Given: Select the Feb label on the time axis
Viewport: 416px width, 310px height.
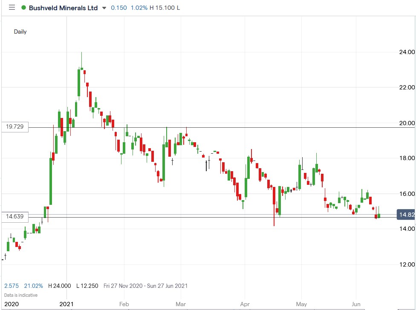Looking at the screenshot, I should pos(124,304).
